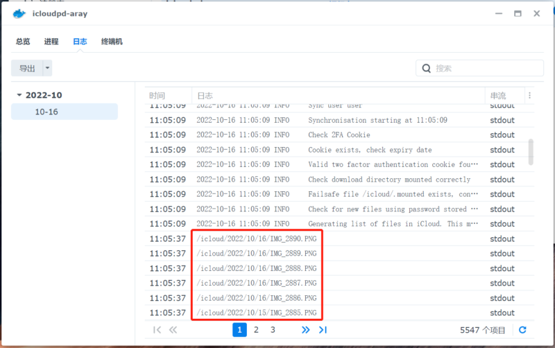Screen dimensions: 555x348
Task: Click the search magnifier icon
Action: coord(427,68)
